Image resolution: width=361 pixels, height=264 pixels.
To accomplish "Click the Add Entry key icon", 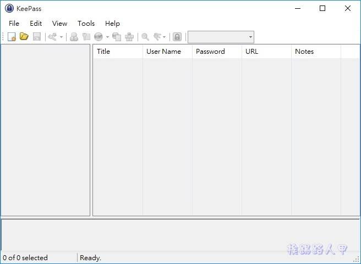I will (x=52, y=37).
